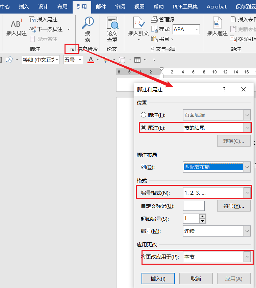This screenshot has height=288, width=256.
Task: Click the custom mark (自定义标记) input field
Action: 194,206
